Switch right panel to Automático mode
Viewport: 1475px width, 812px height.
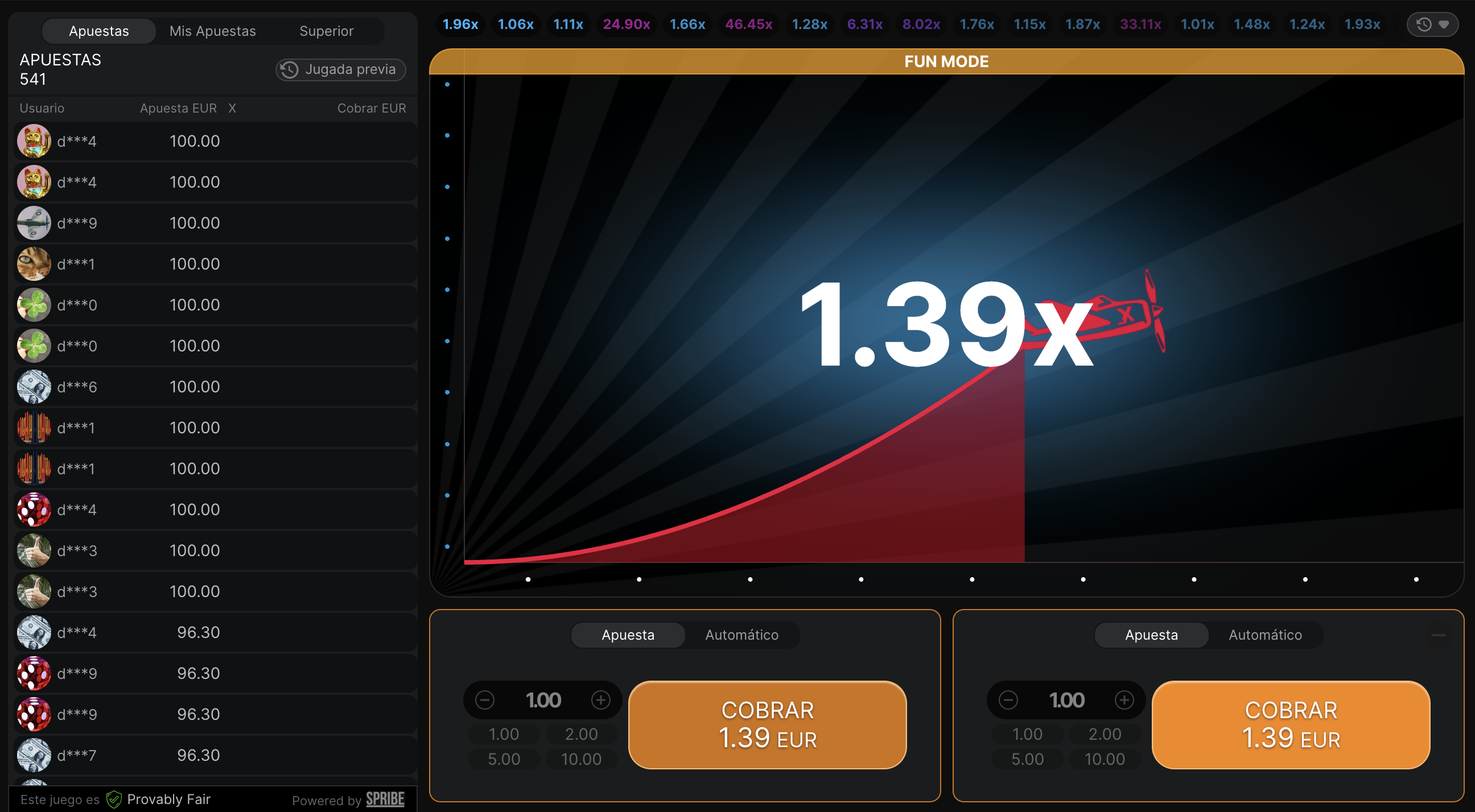point(1265,635)
